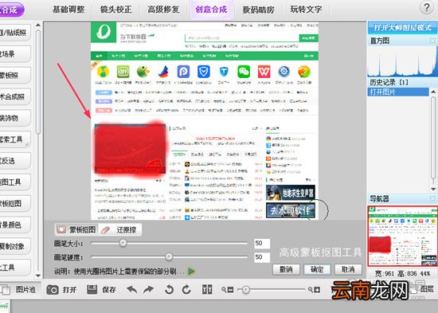Image resolution: width=438 pixels, height=313 pixels.
Task: Click the 撤消 button
Action: tap(286, 269)
